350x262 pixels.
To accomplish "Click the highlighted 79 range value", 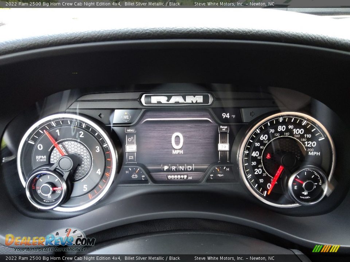I will 223,147.
